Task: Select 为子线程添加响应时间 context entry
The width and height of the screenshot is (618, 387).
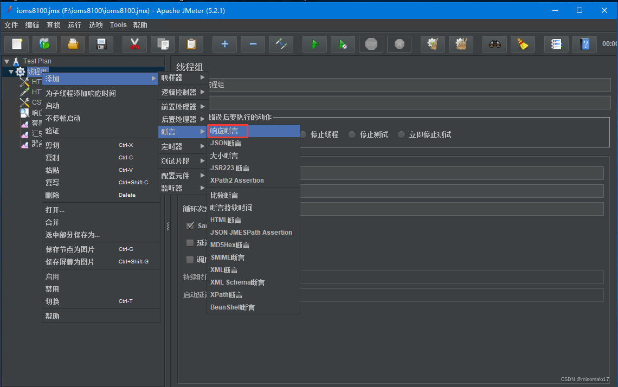Action: (x=100, y=93)
